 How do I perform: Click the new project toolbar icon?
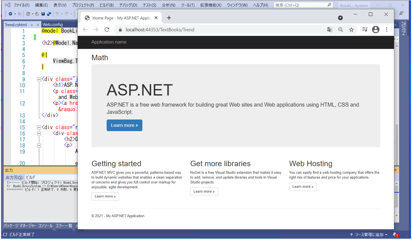click(x=28, y=14)
